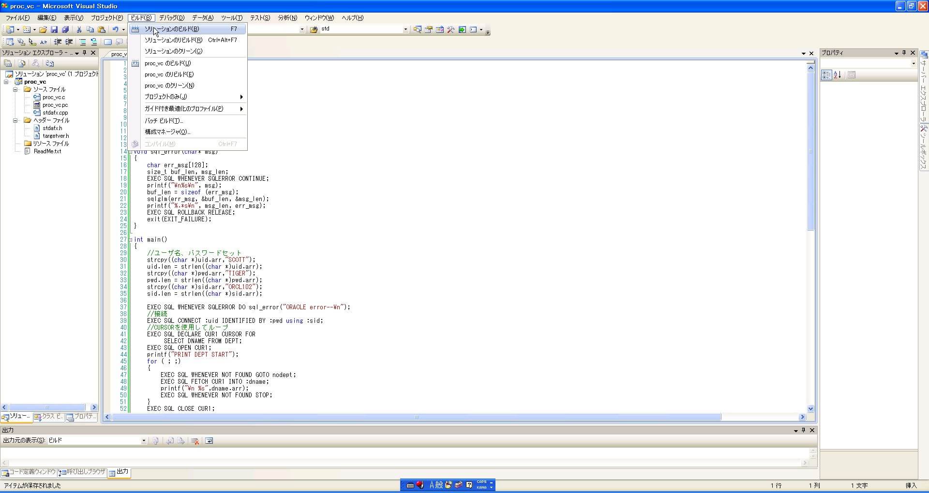Toggle Categorized view in Properties panel

[x=826, y=75]
